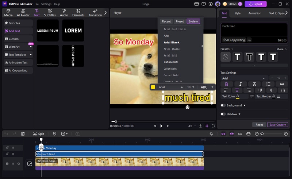Image resolution: width=292 pixels, height=179 pixels.
Task: Select the Recent fonts tab
Action: pyautogui.click(x=166, y=22)
